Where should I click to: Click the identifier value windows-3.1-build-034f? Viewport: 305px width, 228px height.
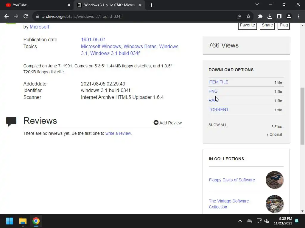click(105, 91)
